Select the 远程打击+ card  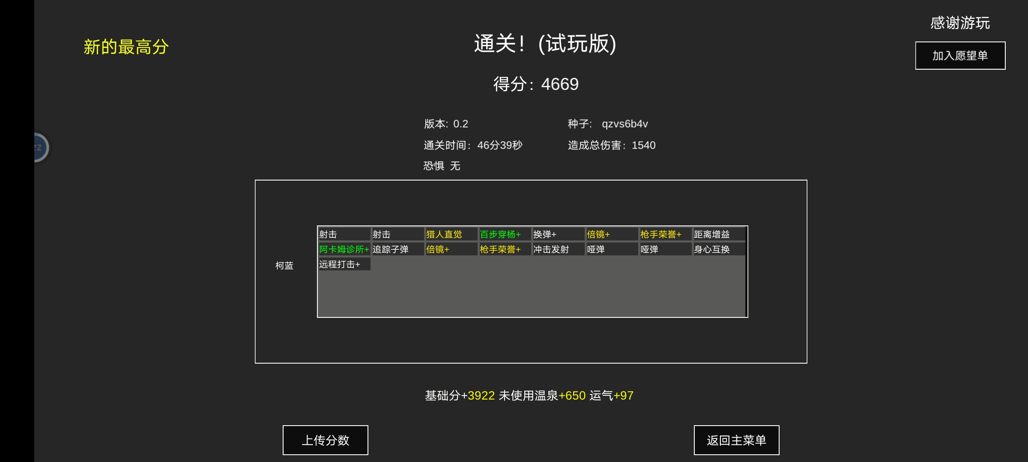pos(344,264)
